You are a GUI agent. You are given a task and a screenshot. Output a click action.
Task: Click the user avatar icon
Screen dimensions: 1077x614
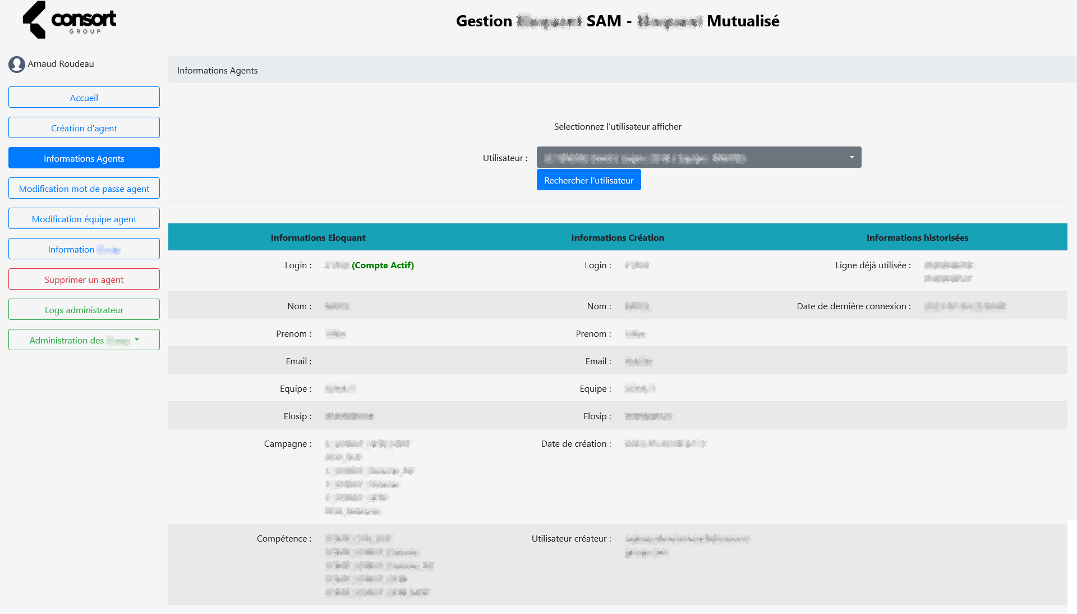(16, 65)
